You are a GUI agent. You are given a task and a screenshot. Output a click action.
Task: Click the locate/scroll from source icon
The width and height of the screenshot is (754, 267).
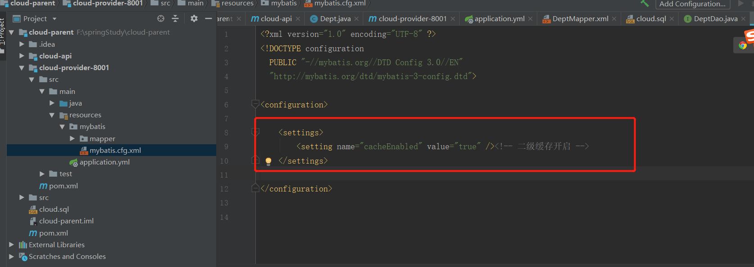[x=161, y=18]
